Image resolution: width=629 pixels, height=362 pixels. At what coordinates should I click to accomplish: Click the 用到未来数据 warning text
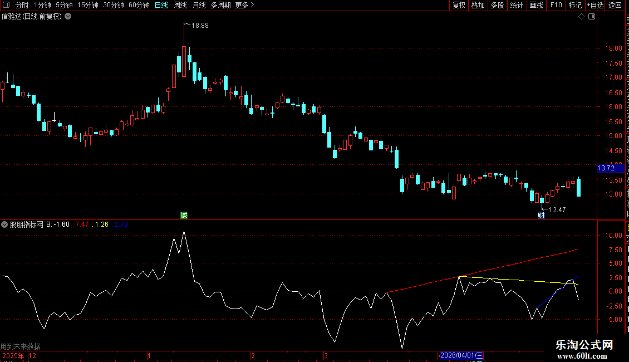click(21, 346)
